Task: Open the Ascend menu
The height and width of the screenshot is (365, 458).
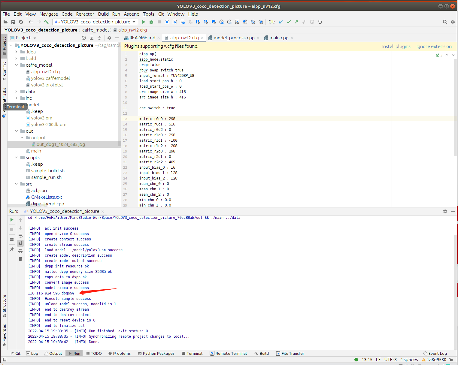Action: (x=132, y=14)
